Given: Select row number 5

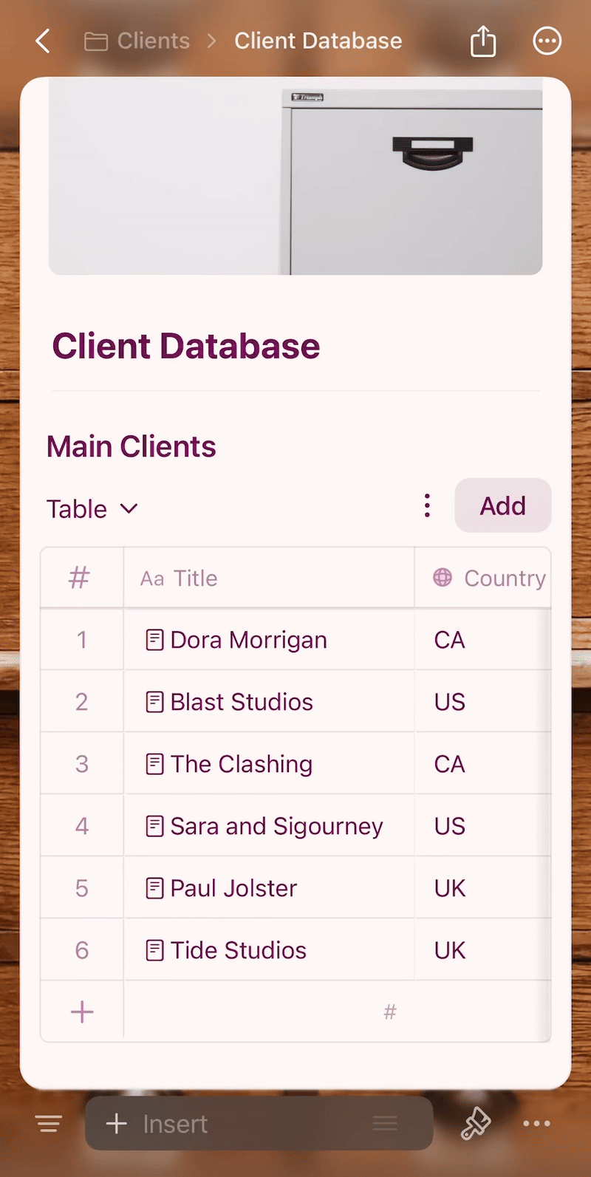Looking at the screenshot, I should pyautogui.click(x=82, y=888).
